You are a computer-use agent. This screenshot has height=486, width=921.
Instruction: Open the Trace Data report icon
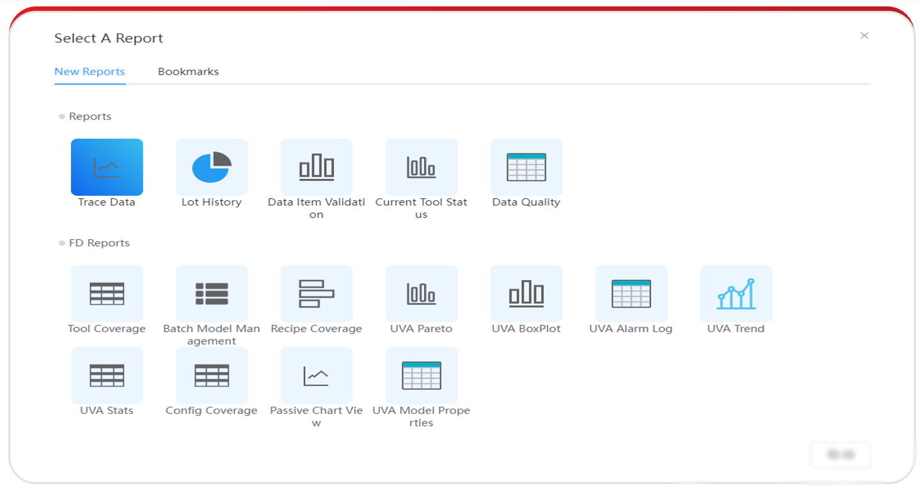click(x=107, y=167)
